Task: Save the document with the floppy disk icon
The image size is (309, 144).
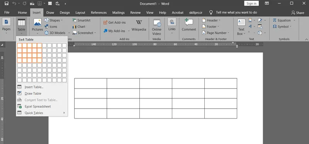Action: point(7,3)
